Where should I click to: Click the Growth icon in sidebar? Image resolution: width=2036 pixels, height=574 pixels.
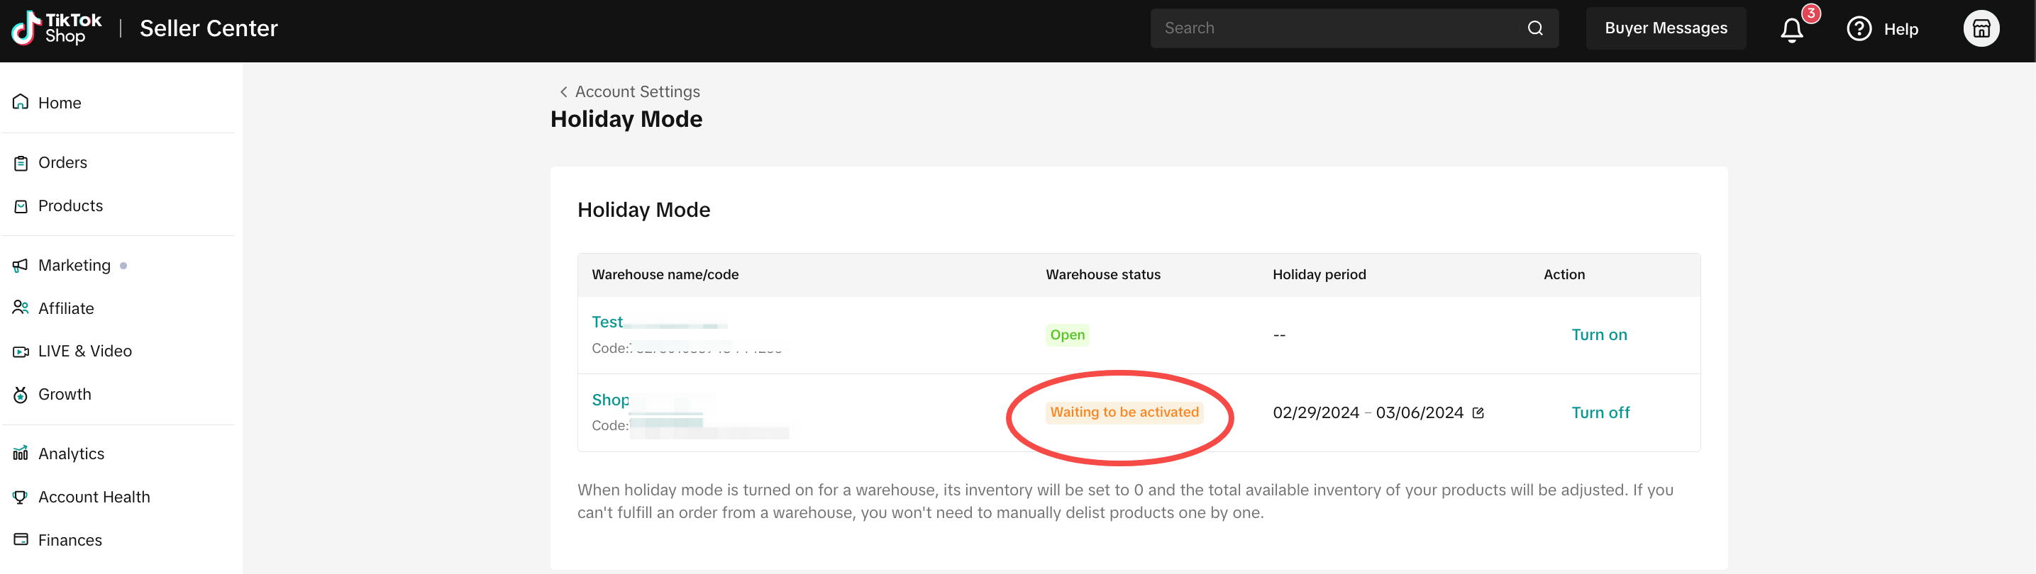(21, 395)
